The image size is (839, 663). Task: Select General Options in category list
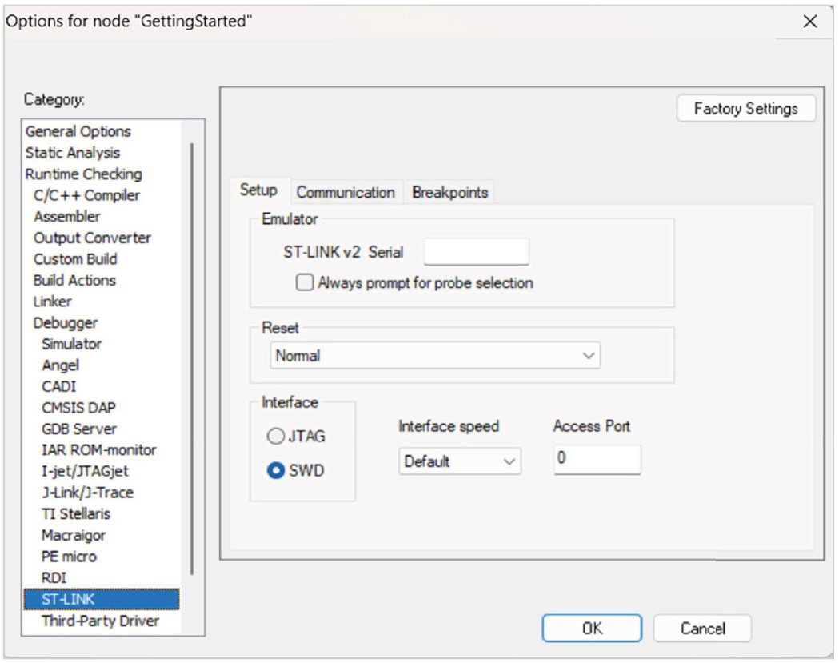coord(78,131)
